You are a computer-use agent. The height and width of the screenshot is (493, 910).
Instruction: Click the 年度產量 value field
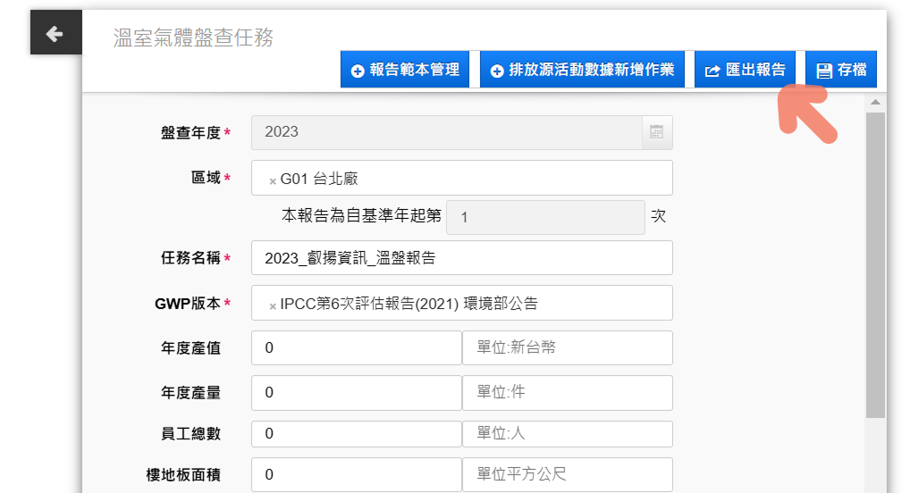pyautogui.click(x=356, y=393)
